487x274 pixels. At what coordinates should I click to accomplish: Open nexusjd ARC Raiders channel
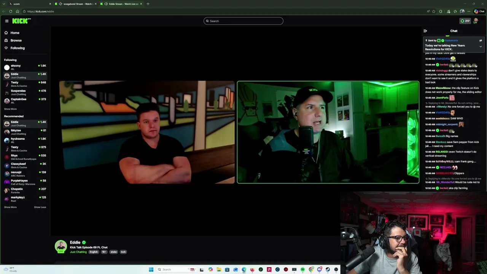(25, 174)
